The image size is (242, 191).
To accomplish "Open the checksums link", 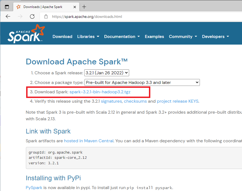I will click(x=135, y=101).
